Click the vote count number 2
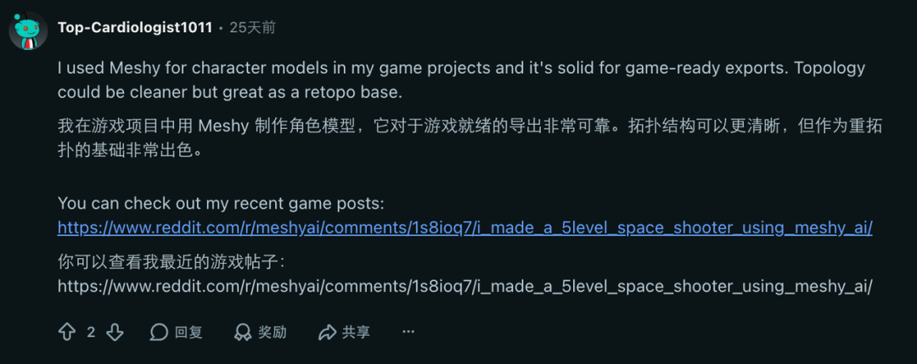 pos(91,332)
